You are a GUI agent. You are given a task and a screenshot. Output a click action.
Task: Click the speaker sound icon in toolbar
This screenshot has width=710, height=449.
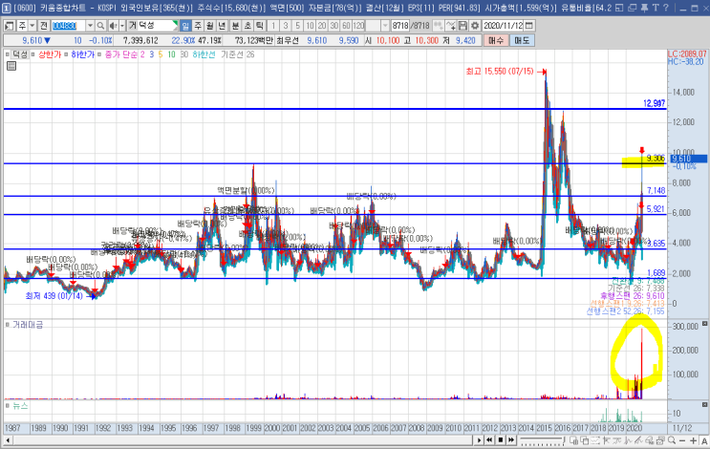point(113,26)
